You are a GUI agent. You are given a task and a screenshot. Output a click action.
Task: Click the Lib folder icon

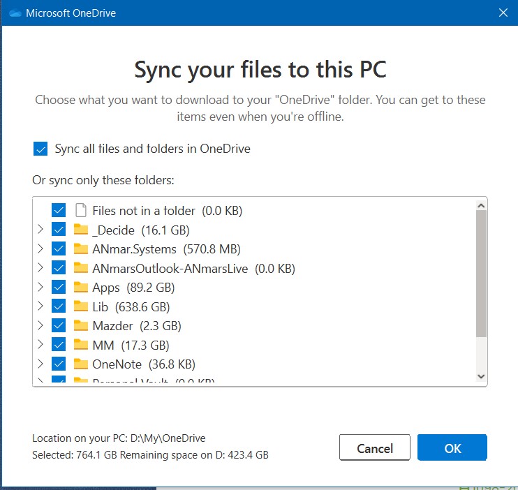81,306
